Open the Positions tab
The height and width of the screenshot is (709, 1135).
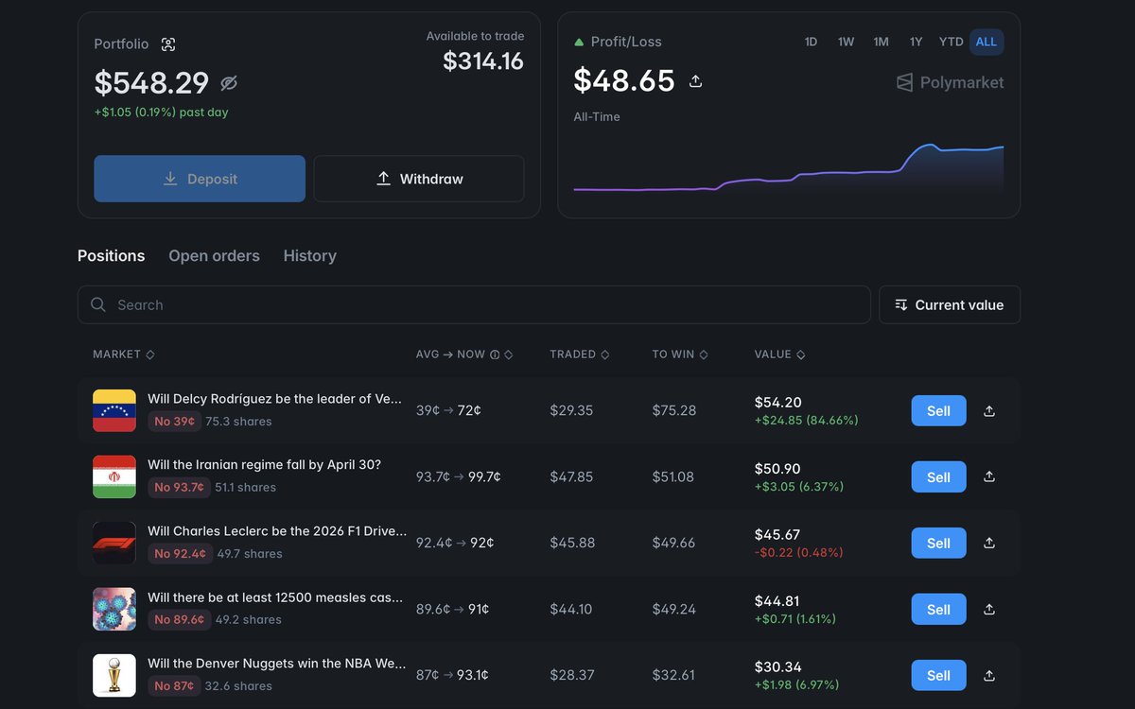pyautogui.click(x=112, y=255)
